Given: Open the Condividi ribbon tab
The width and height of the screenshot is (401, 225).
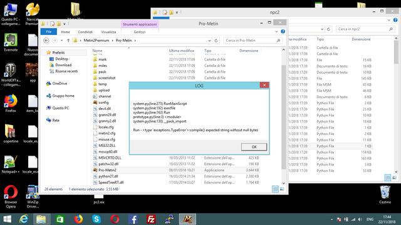Looking at the screenshot, I should [85, 32].
